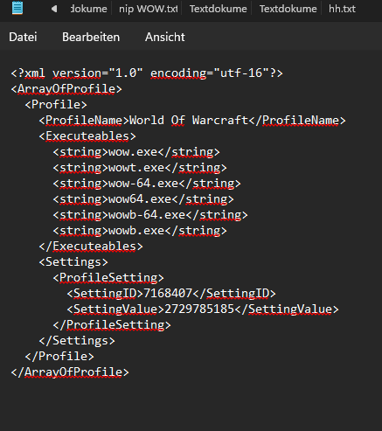Image resolution: width=382 pixels, height=431 pixels.
Task: Open the Datei menu
Action: click(x=23, y=37)
